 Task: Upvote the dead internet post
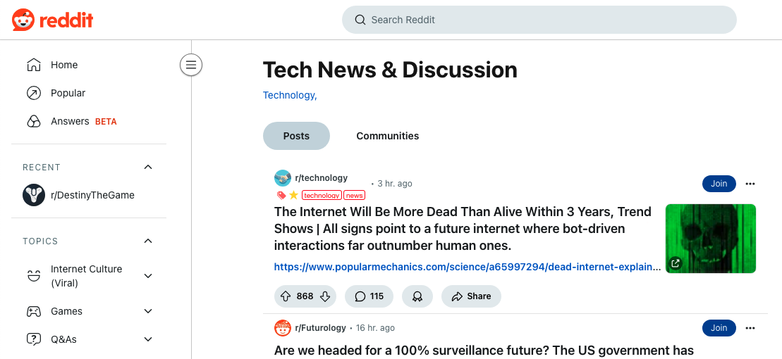click(286, 296)
